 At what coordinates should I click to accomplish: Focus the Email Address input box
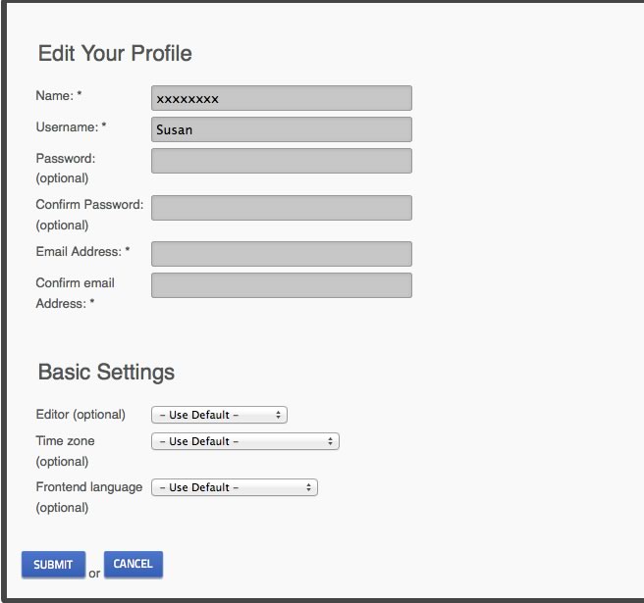[282, 254]
